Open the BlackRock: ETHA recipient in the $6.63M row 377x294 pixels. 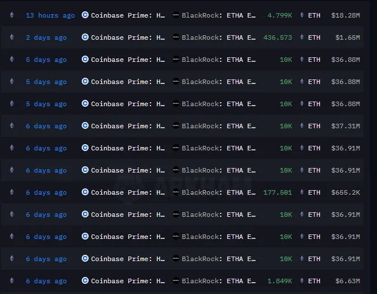click(219, 281)
